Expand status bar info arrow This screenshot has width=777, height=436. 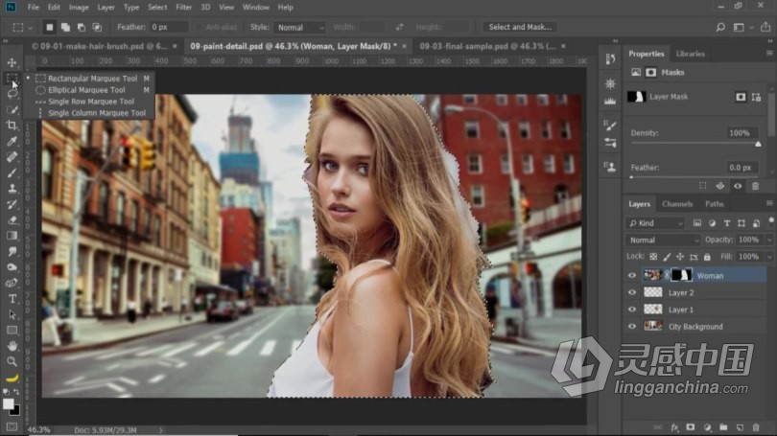point(160,430)
